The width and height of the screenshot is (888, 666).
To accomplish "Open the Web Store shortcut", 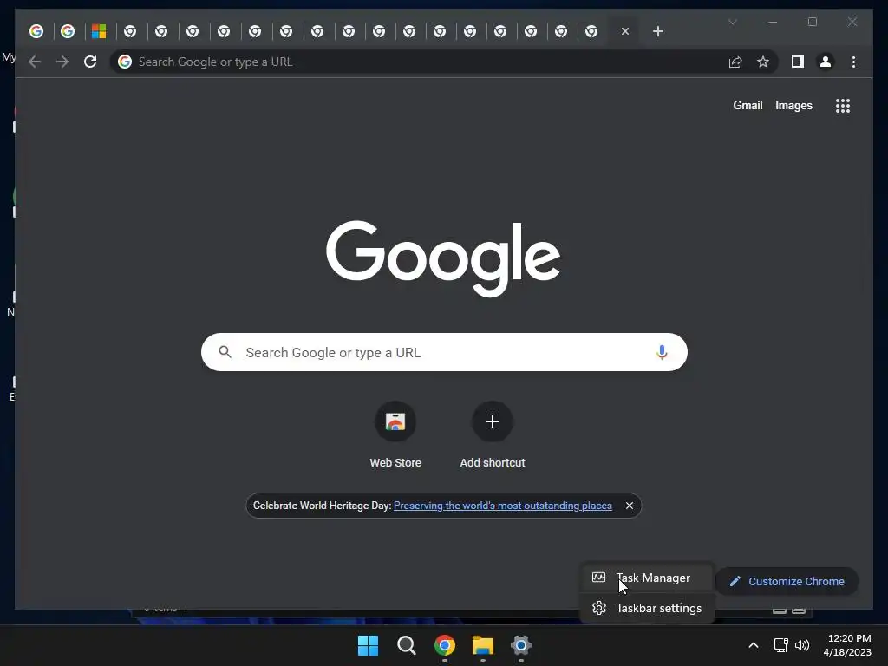I will (395, 435).
